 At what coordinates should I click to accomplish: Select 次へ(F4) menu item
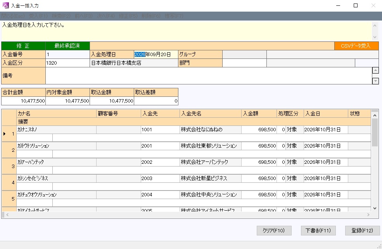(106, 16)
